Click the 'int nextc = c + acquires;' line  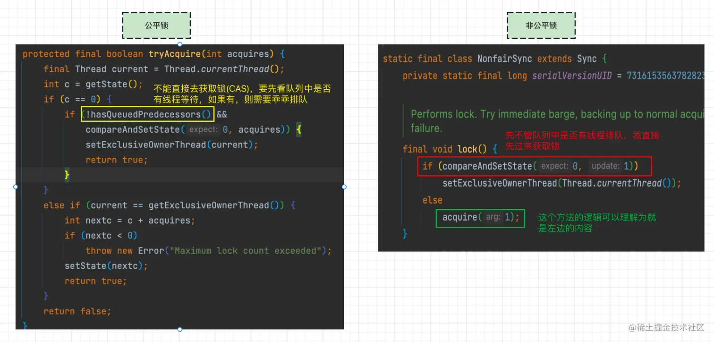pos(130,220)
